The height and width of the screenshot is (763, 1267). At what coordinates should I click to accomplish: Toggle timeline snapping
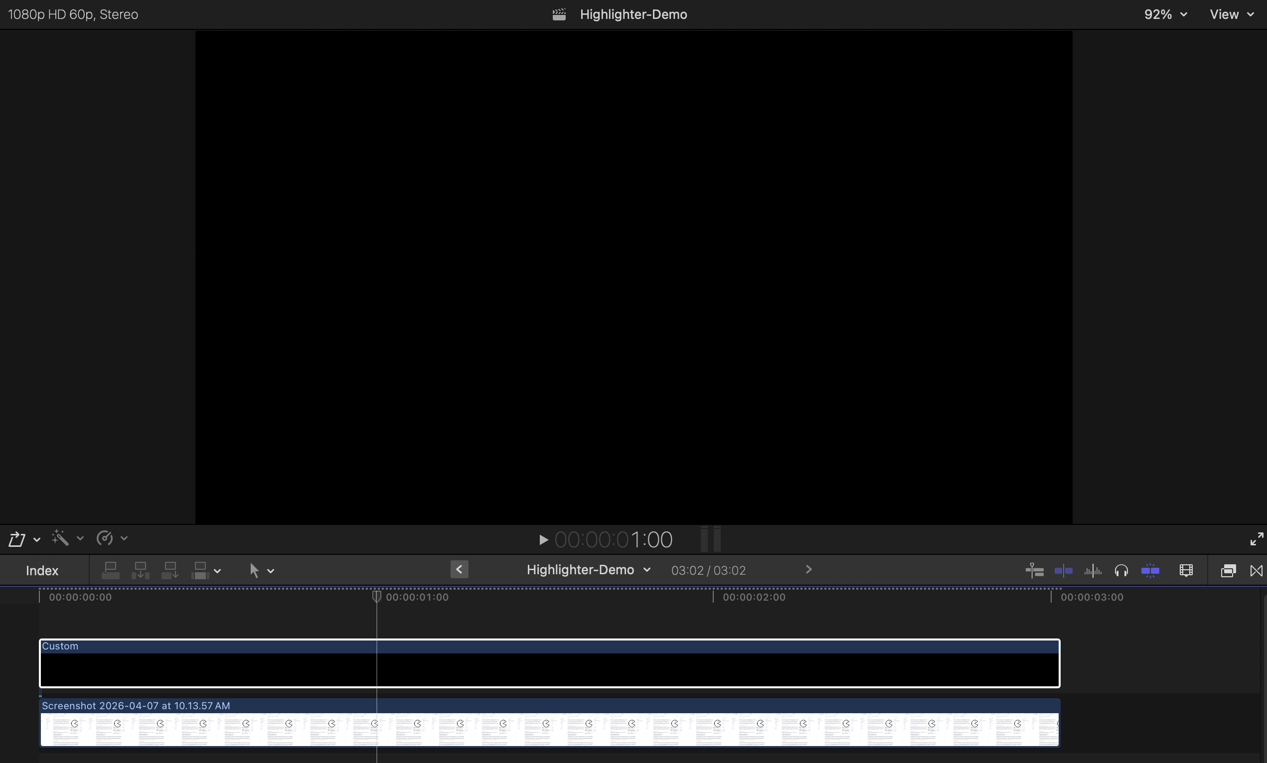(1150, 570)
